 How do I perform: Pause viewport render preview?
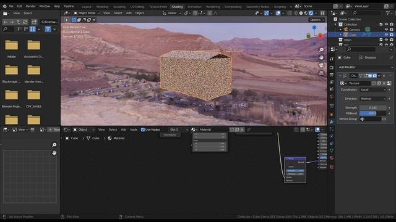[322, 13]
